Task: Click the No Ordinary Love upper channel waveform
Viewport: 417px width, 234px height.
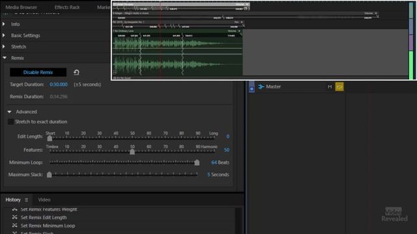Action: tap(177, 44)
